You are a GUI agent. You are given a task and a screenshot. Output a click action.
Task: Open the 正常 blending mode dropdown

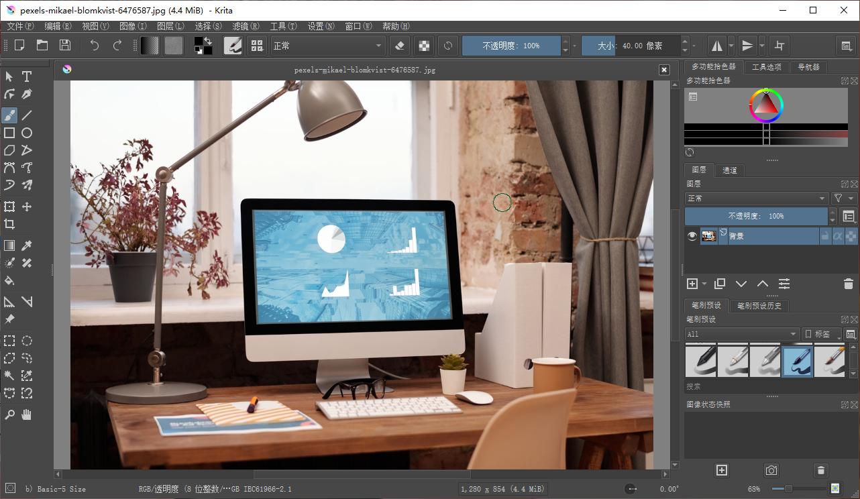[327, 46]
